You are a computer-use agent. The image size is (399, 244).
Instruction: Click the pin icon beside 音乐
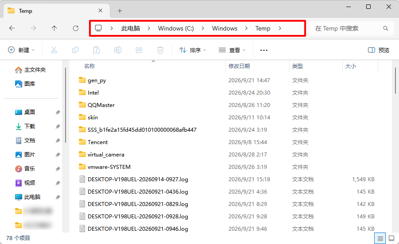tap(58, 169)
